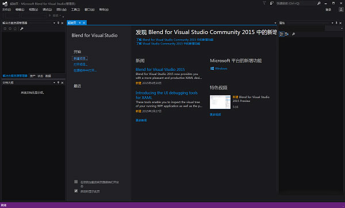This screenshot has height=208, width=345.
Task: Open Properties panel window options dropdown
Action: (332, 23)
